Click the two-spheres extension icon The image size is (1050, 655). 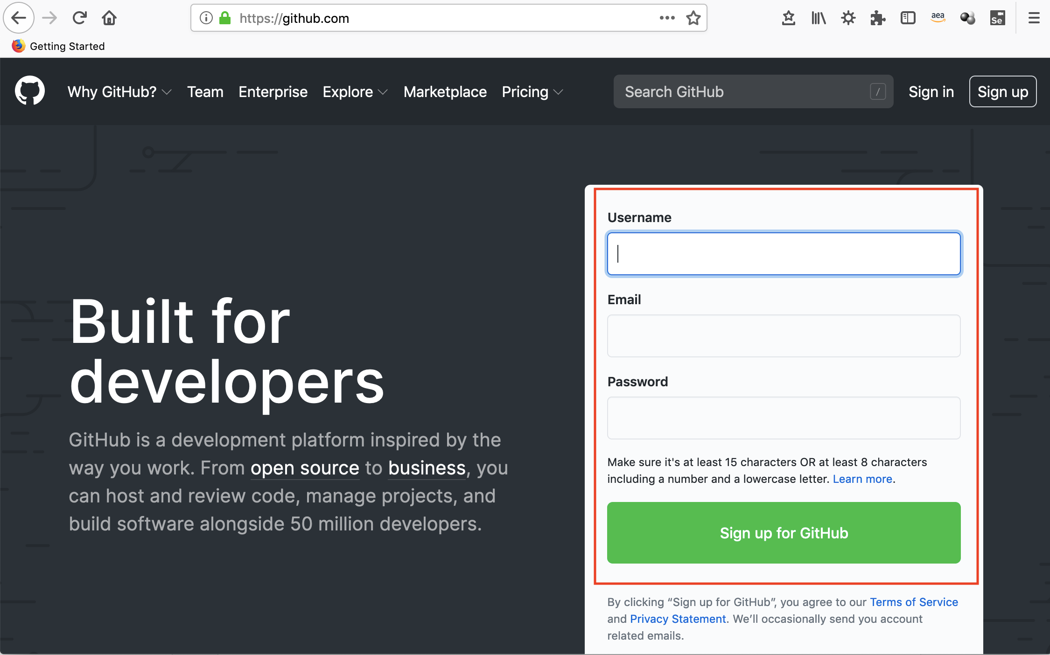pyautogui.click(x=967, y=18)
